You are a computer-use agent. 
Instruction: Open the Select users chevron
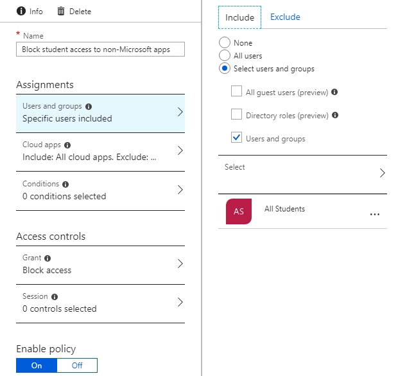tap(382, 173)
